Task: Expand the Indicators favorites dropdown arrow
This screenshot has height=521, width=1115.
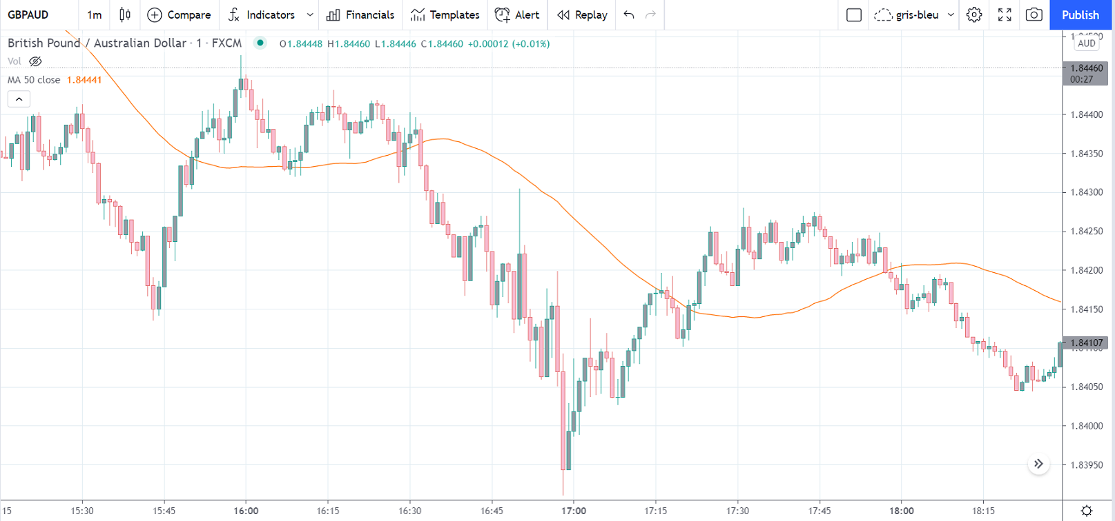Action: tap(310, 14)
